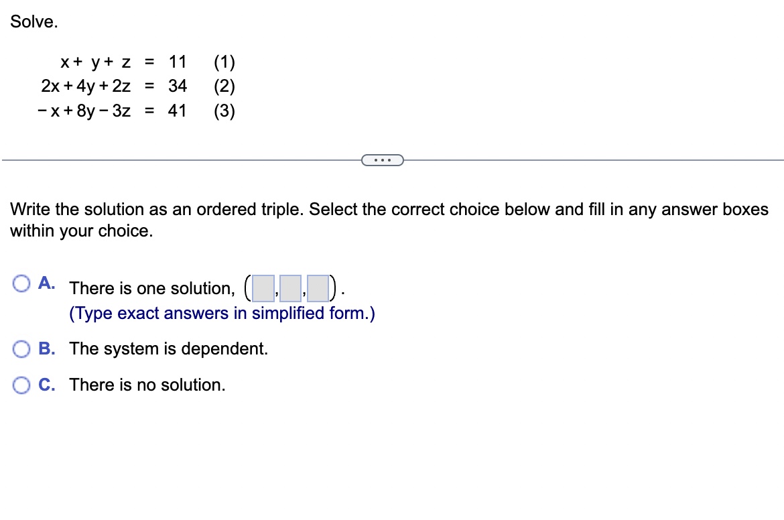Click equation (1), x plus y plus z
Viewport: 784px width, 520px height.
(x=124, y=62)
